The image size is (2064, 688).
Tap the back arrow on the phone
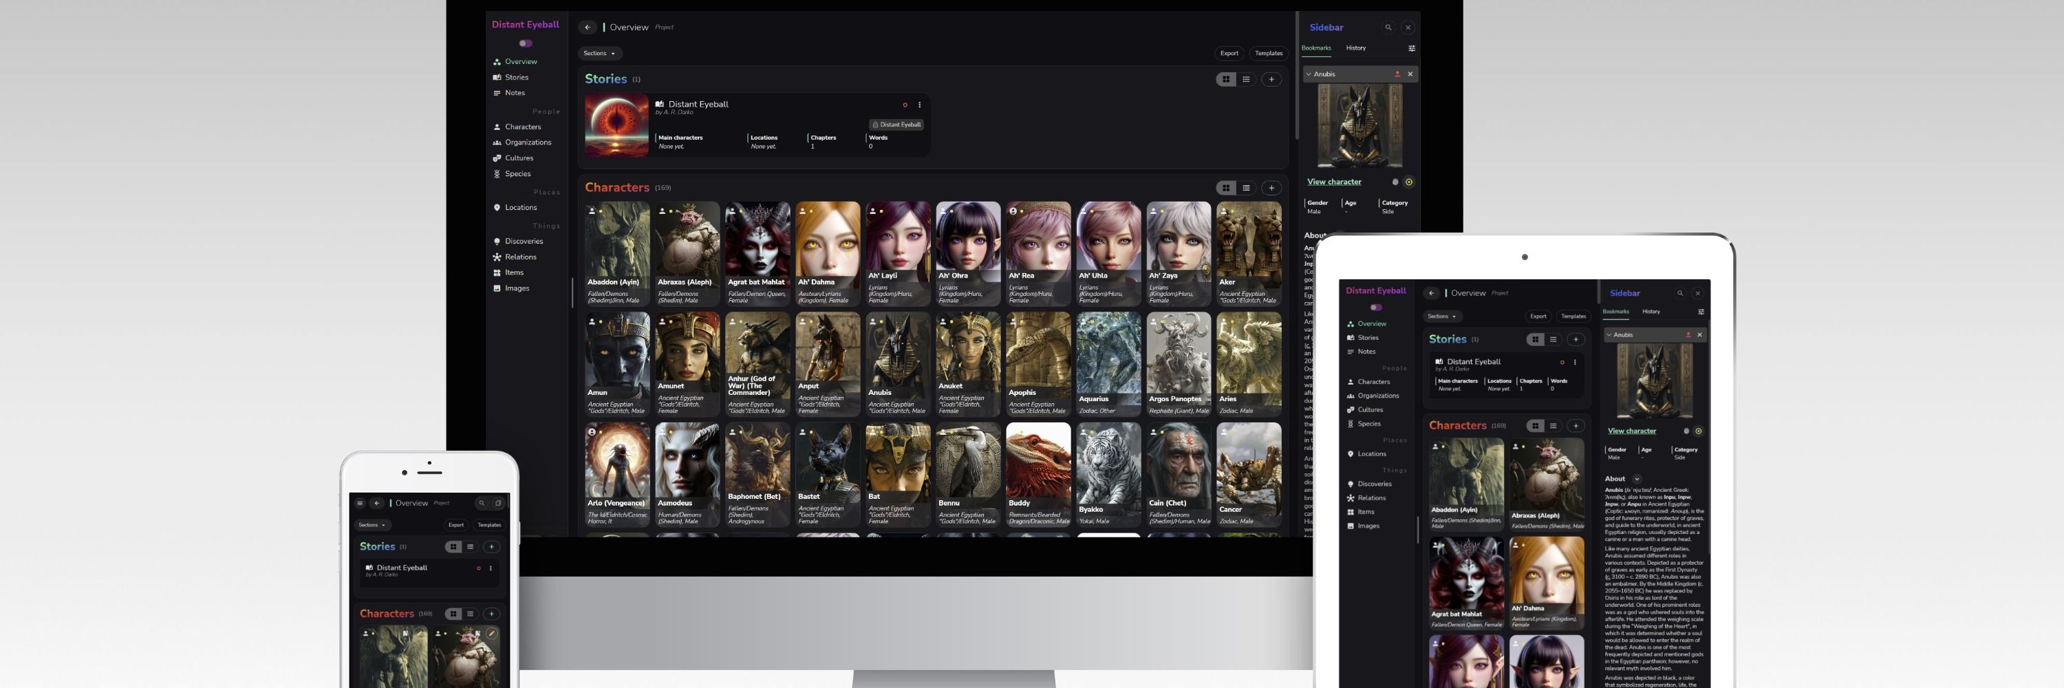pyautogui.click(x=376, y=503)
